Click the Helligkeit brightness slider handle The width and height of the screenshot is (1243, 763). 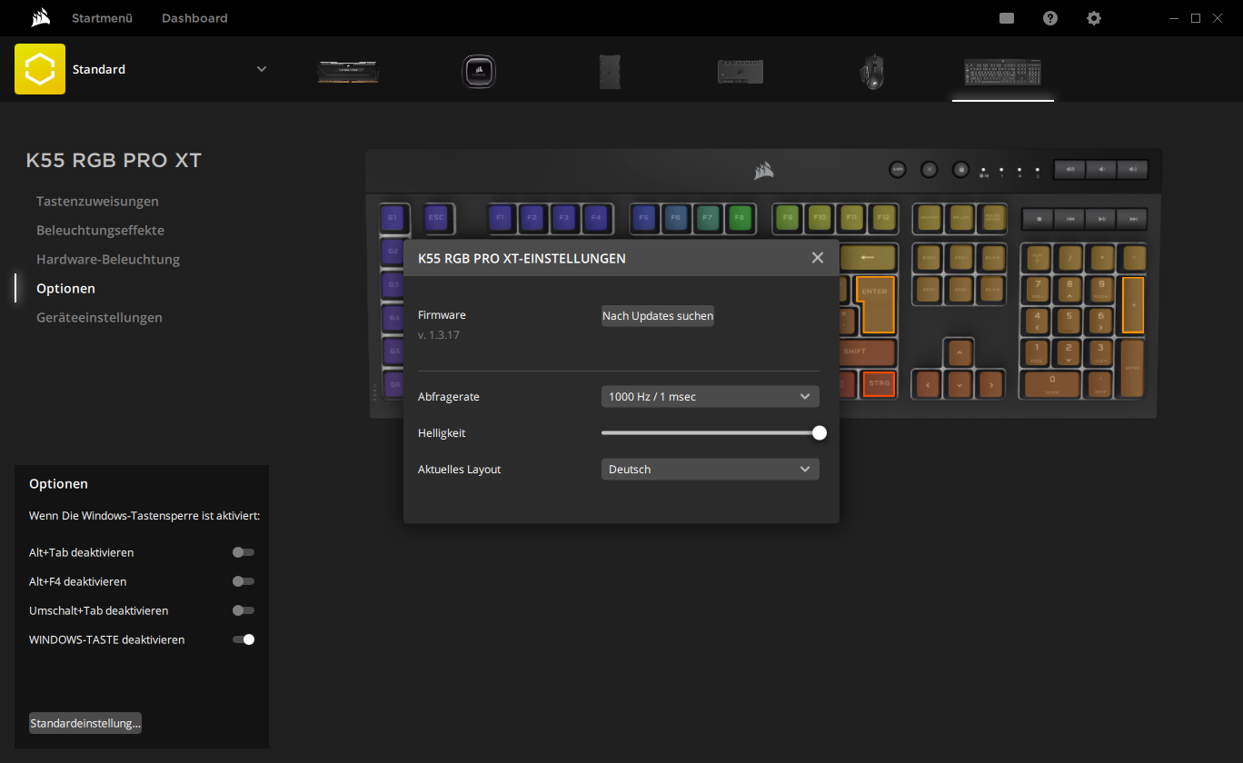tap(820, 433)
